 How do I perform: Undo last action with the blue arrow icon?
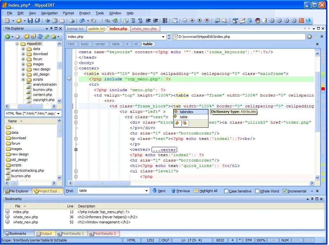point(82,20)
